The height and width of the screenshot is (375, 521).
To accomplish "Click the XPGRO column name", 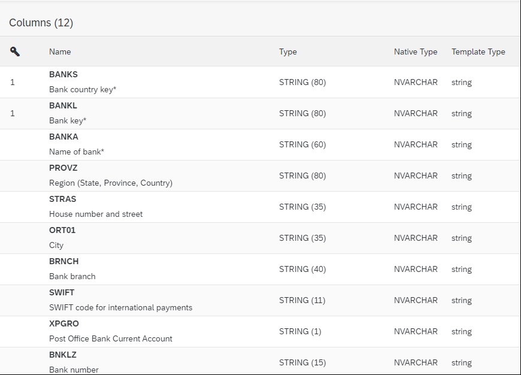I will tap(63, 324).
